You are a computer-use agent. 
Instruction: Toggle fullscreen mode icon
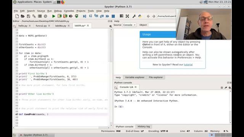127,16
